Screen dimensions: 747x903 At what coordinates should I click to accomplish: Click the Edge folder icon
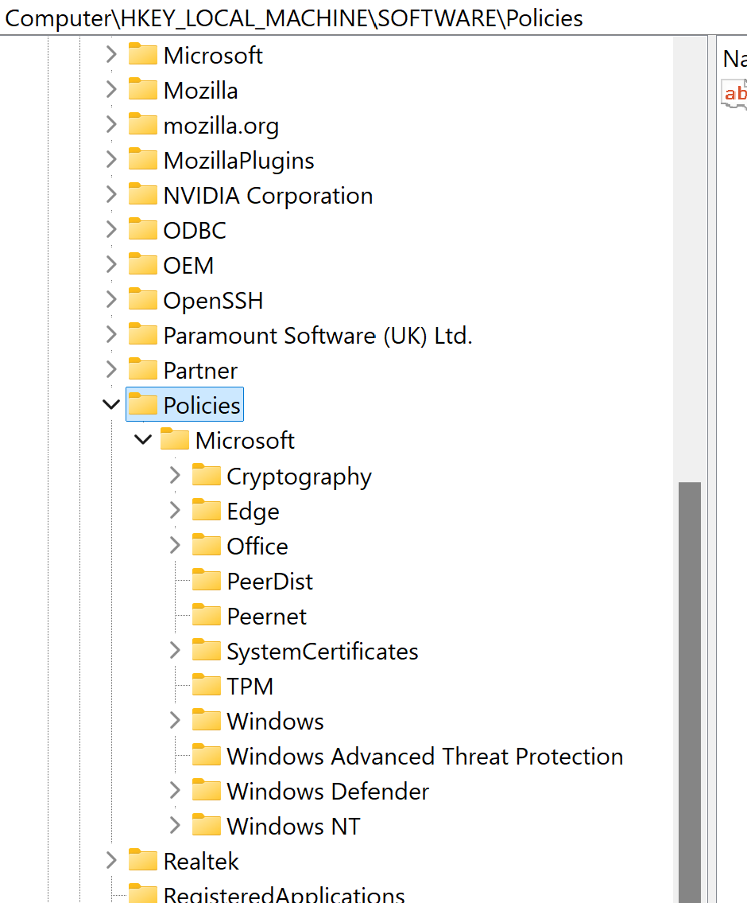(x=207, y=510)
